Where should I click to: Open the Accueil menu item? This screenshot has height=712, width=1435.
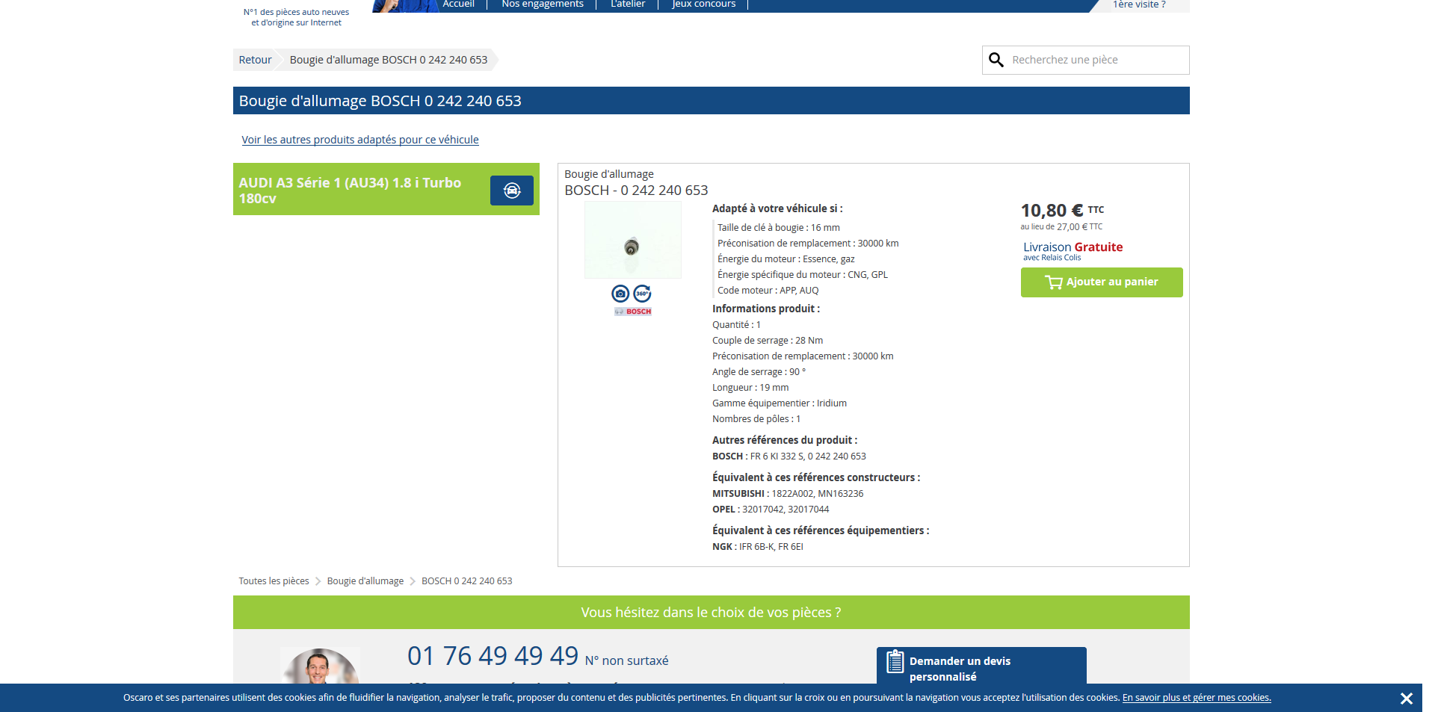click(x=458, y=4)
